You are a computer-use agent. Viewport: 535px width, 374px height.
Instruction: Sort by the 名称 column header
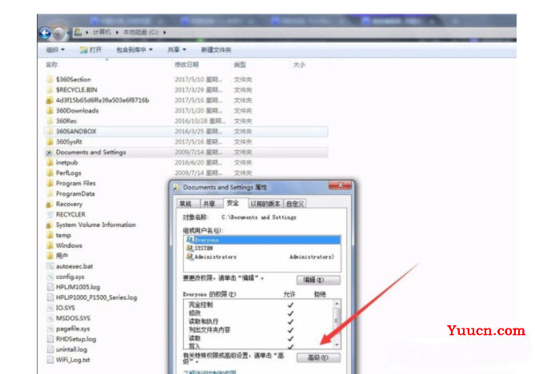pos(52,65)
